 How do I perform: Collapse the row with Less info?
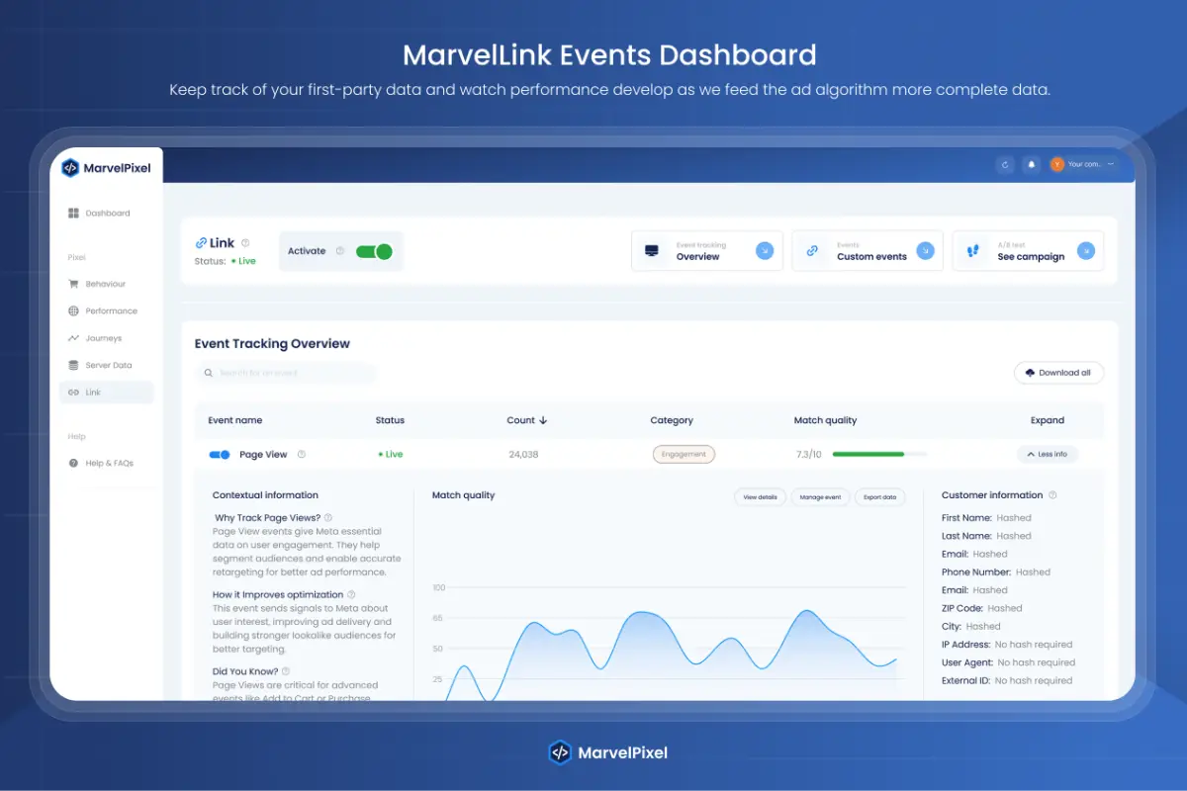(x=1048, y=455)
